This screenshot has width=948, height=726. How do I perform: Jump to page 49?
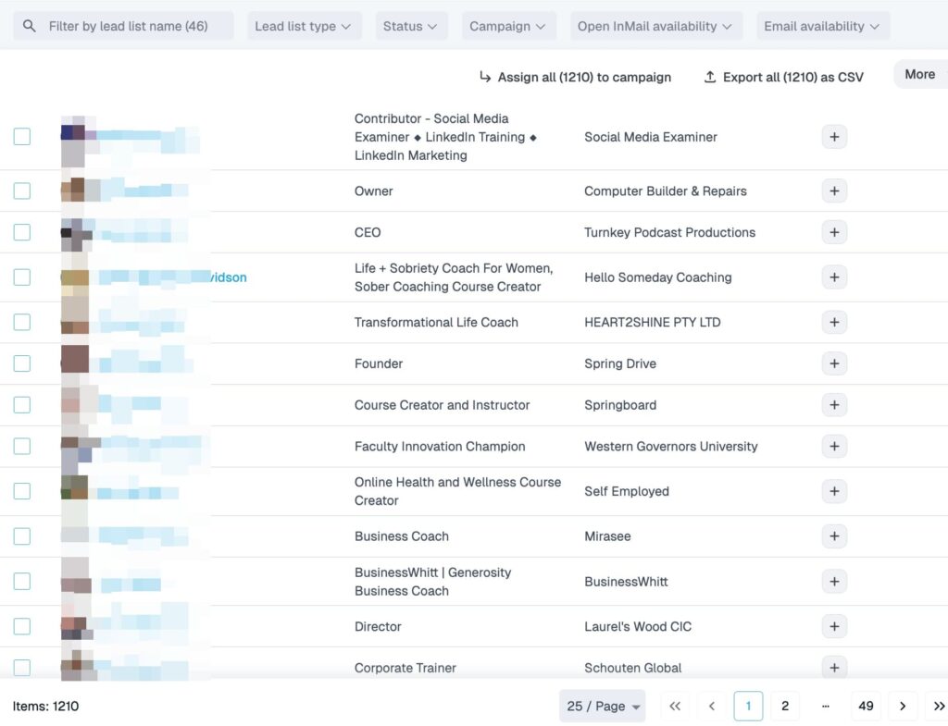(x=866, y=706)
